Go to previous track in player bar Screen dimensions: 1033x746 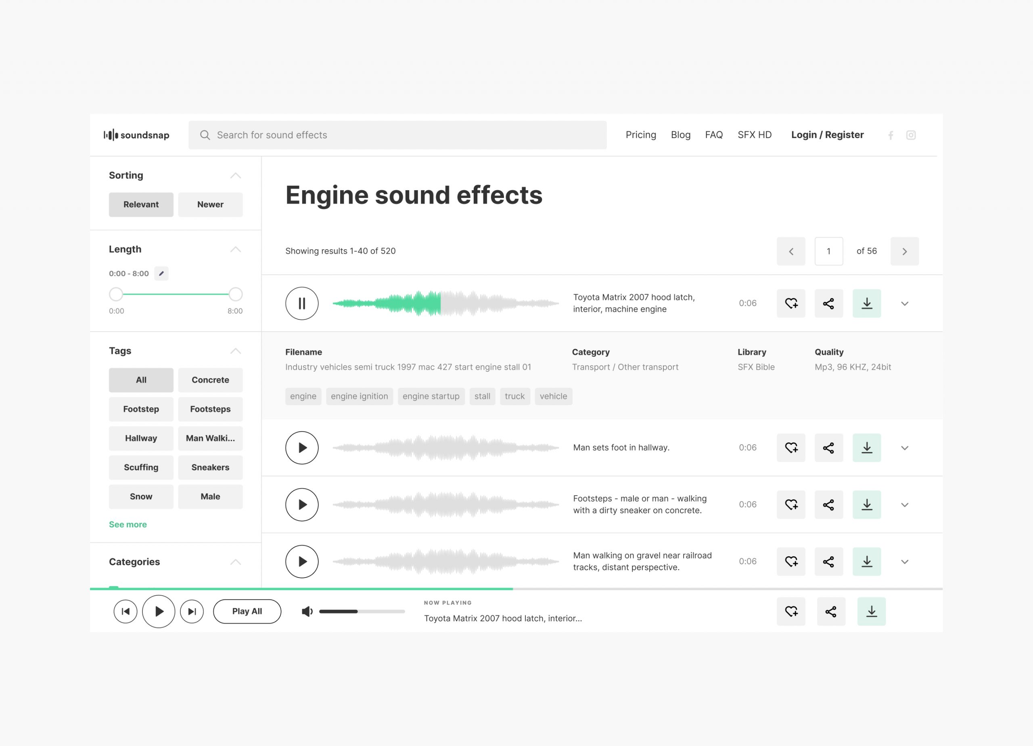[x=125, y=612]
